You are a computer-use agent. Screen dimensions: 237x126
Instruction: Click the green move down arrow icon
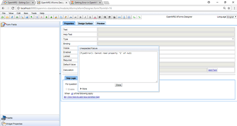point(51,17)
